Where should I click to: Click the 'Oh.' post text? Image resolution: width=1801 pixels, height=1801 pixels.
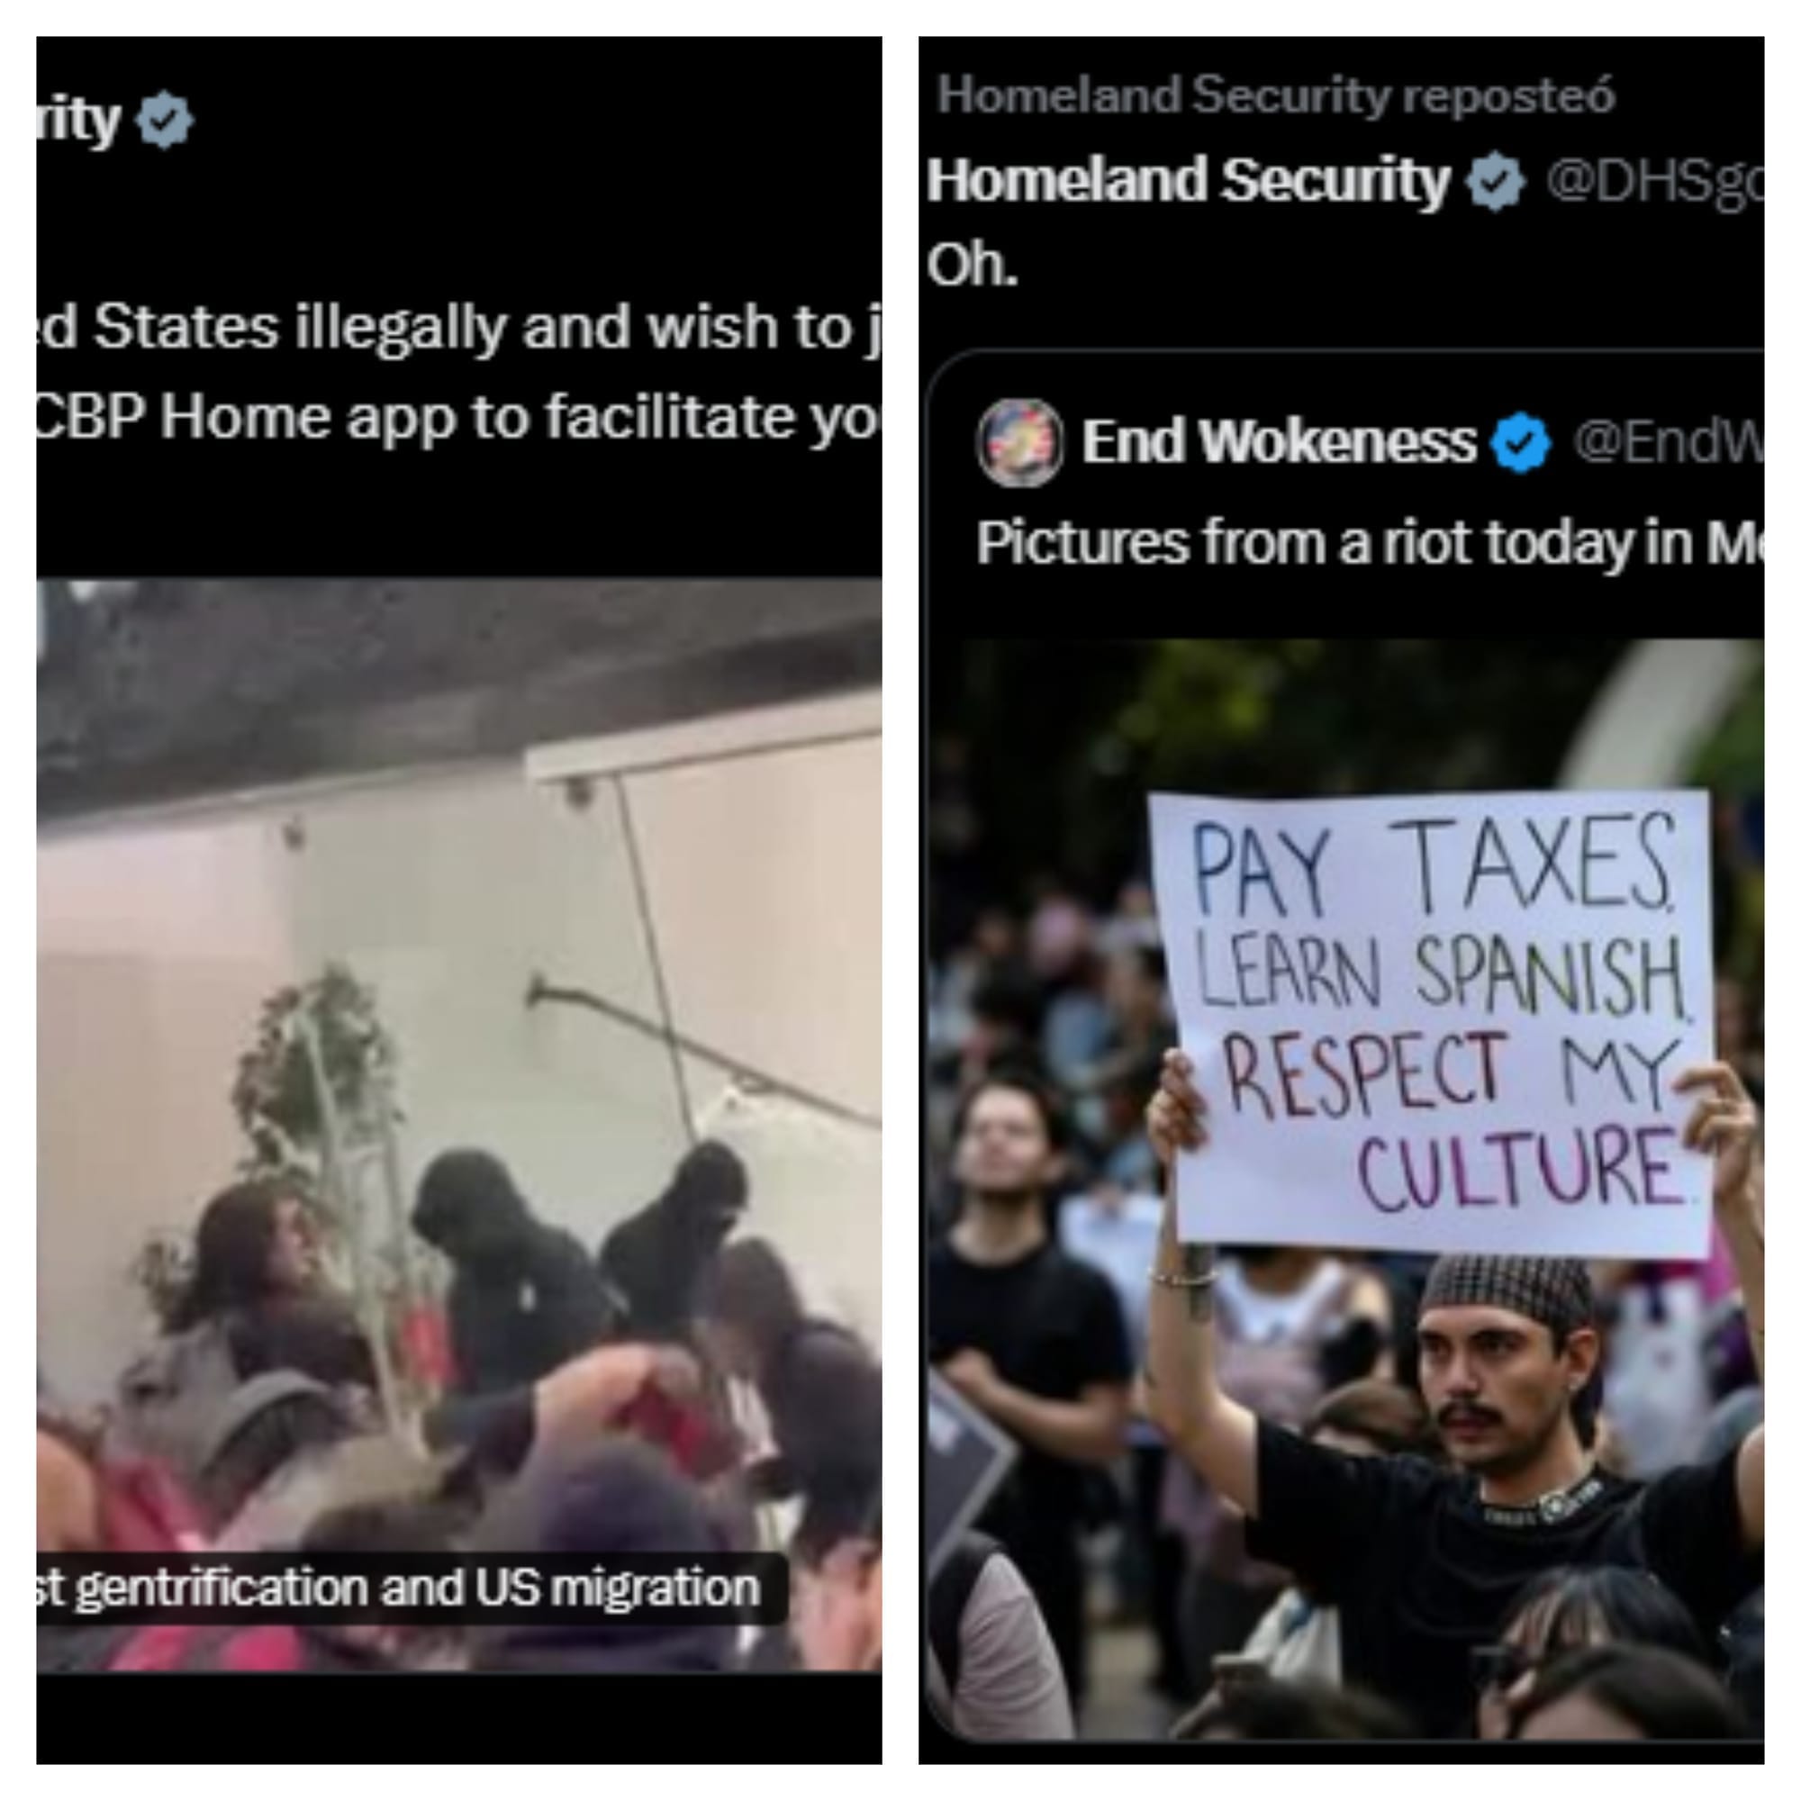click(x=973, y=266)
